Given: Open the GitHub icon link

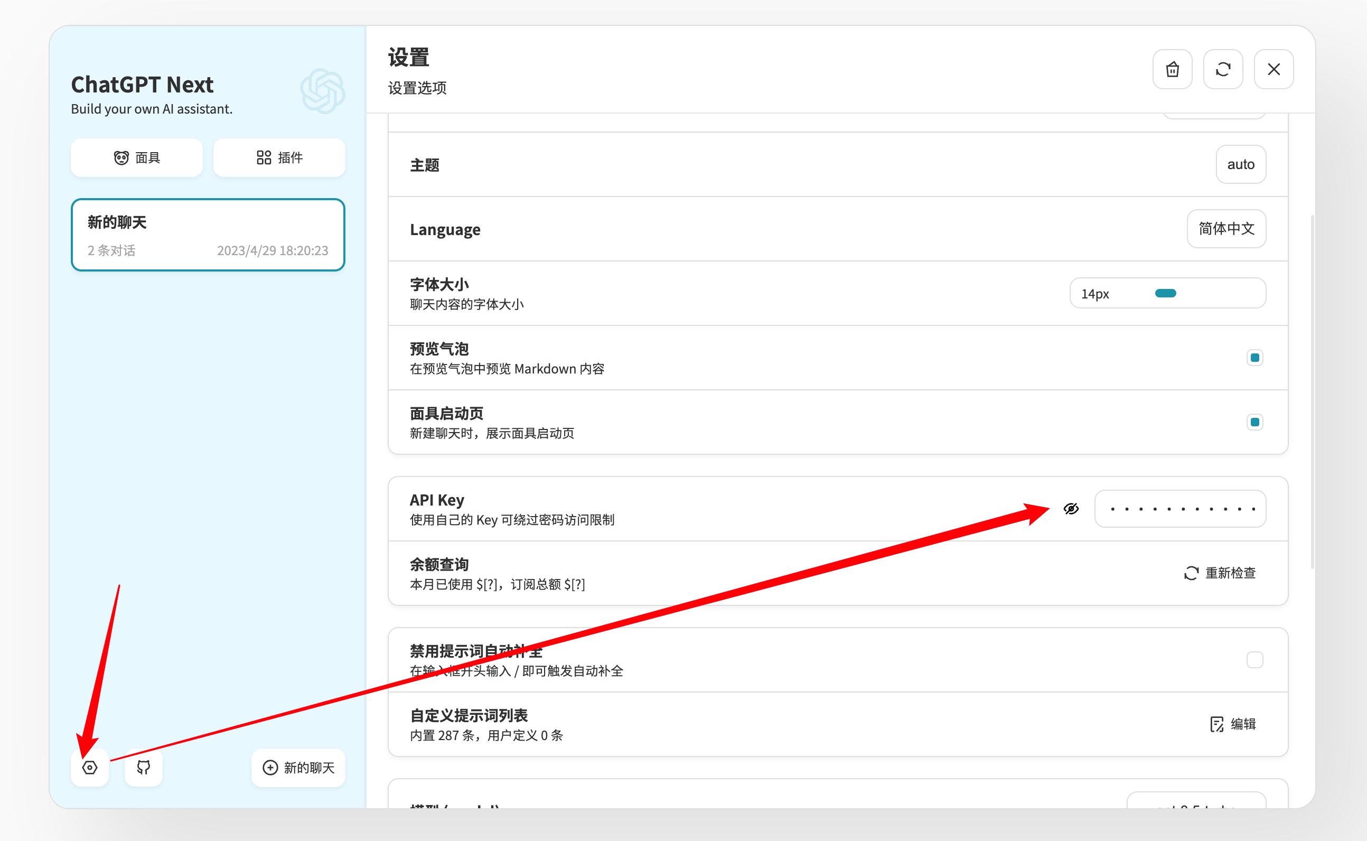Looking at the screenshot, I should pos(144,768).
